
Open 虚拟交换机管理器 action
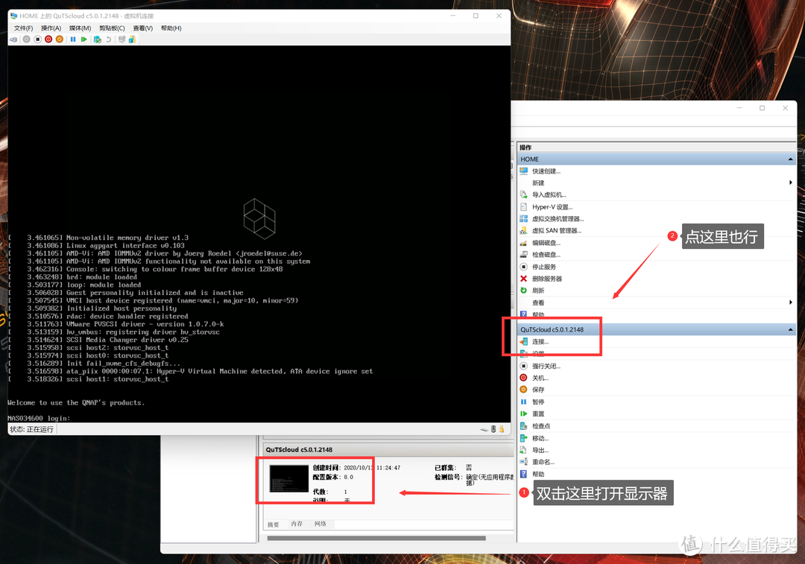point(558,218)
